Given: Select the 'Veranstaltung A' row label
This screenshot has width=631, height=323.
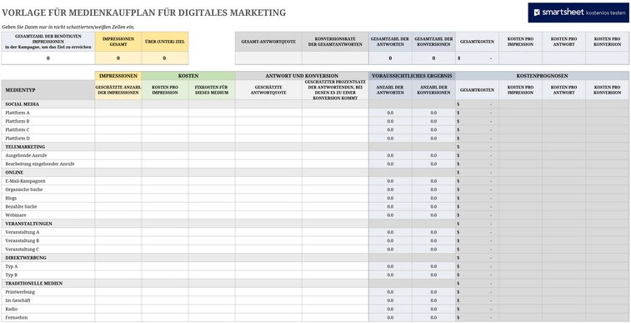Looking at the screenshot, I should (23, 232).
